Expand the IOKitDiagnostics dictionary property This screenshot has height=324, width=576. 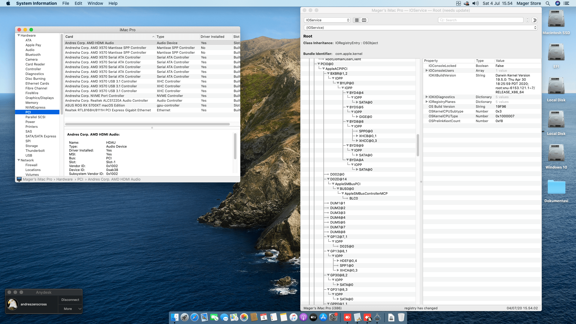click(426, 97)
